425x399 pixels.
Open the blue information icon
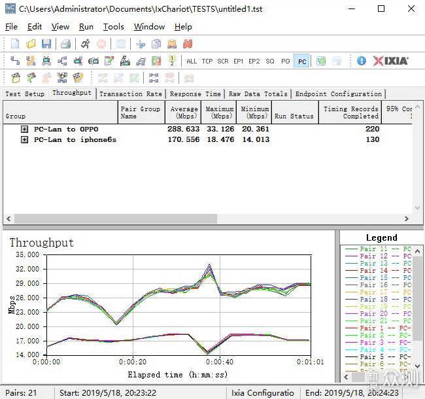pos(362,61)
